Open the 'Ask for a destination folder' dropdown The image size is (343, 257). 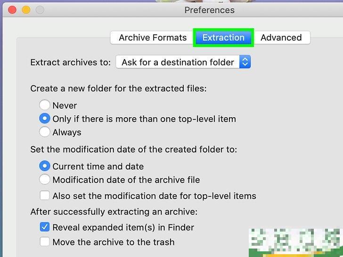pyautogui.click(x=178, y=62)
